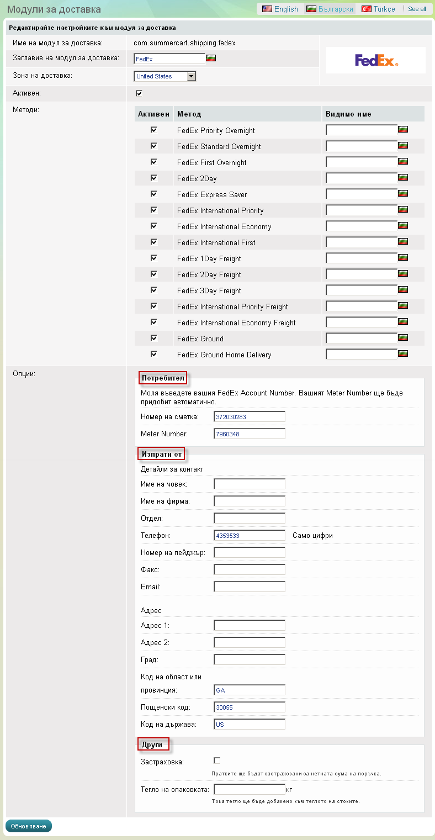This screenshot has width=435, height=840.
Task: Click the See all languages link
Action: coord(417,9)
